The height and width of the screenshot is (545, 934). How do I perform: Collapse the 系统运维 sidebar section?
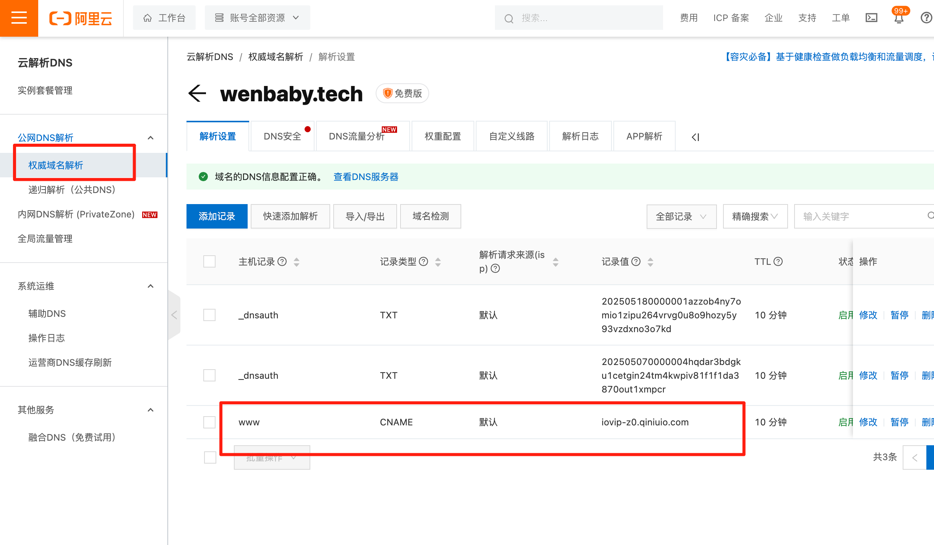[x=151, y=286]
